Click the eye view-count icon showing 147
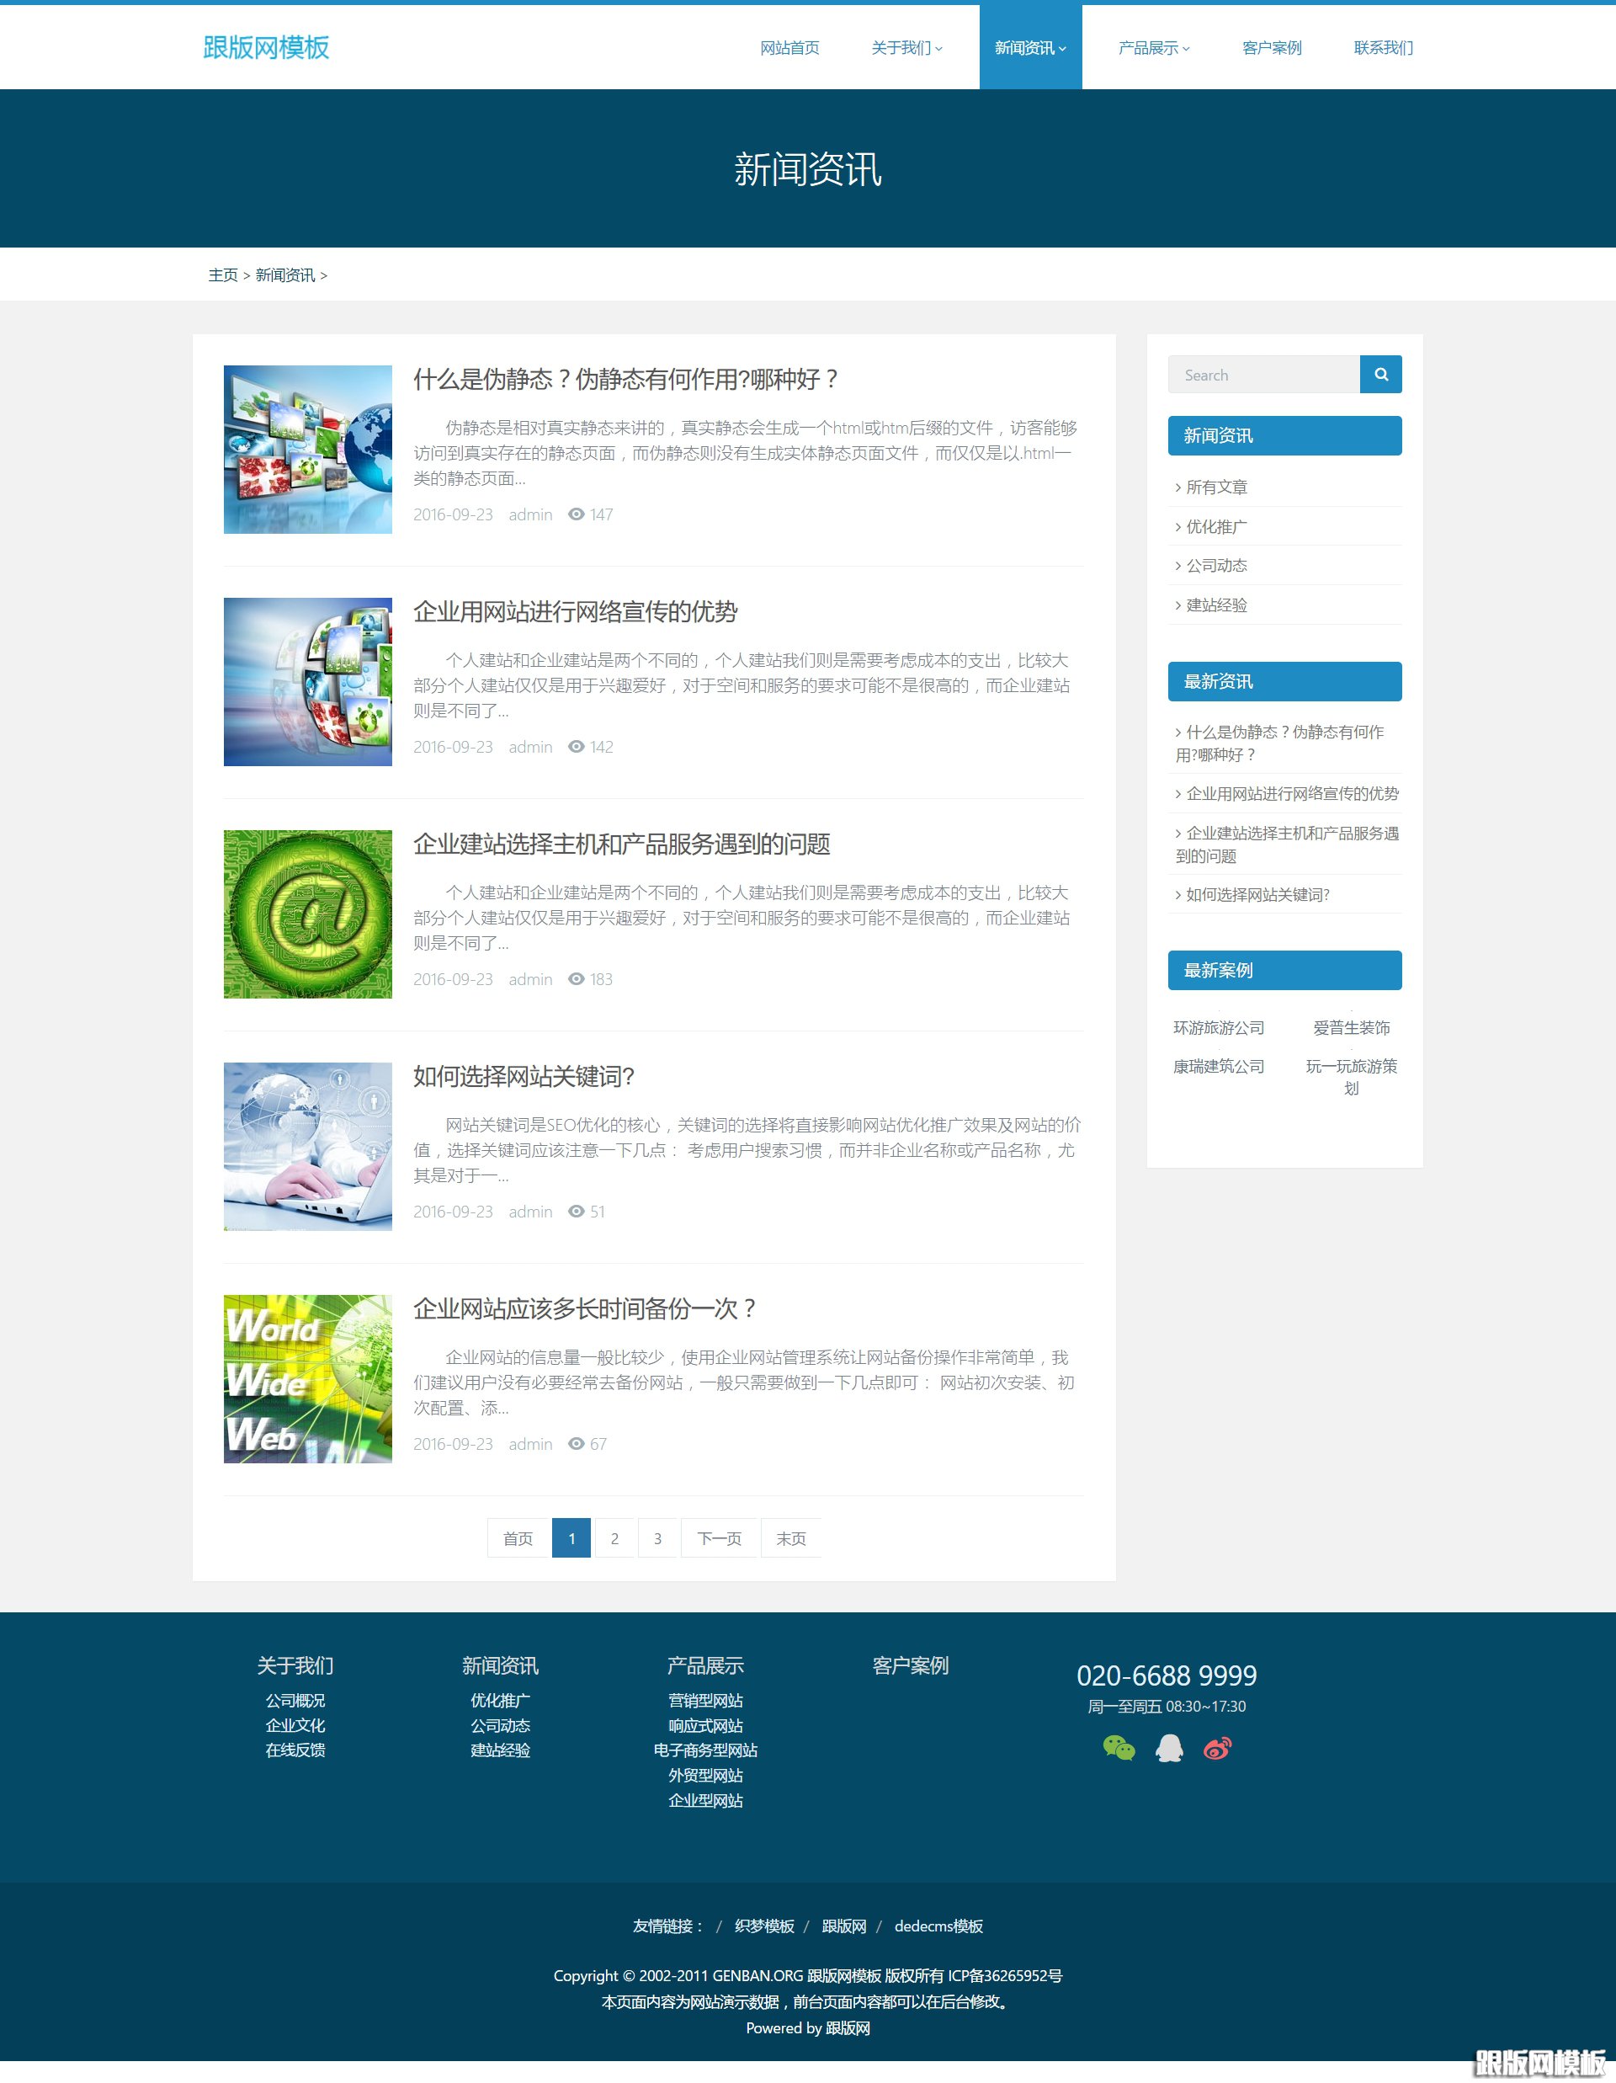Image resolution: width=1616 pixels, height=2083 pixels. click(575, 514)
